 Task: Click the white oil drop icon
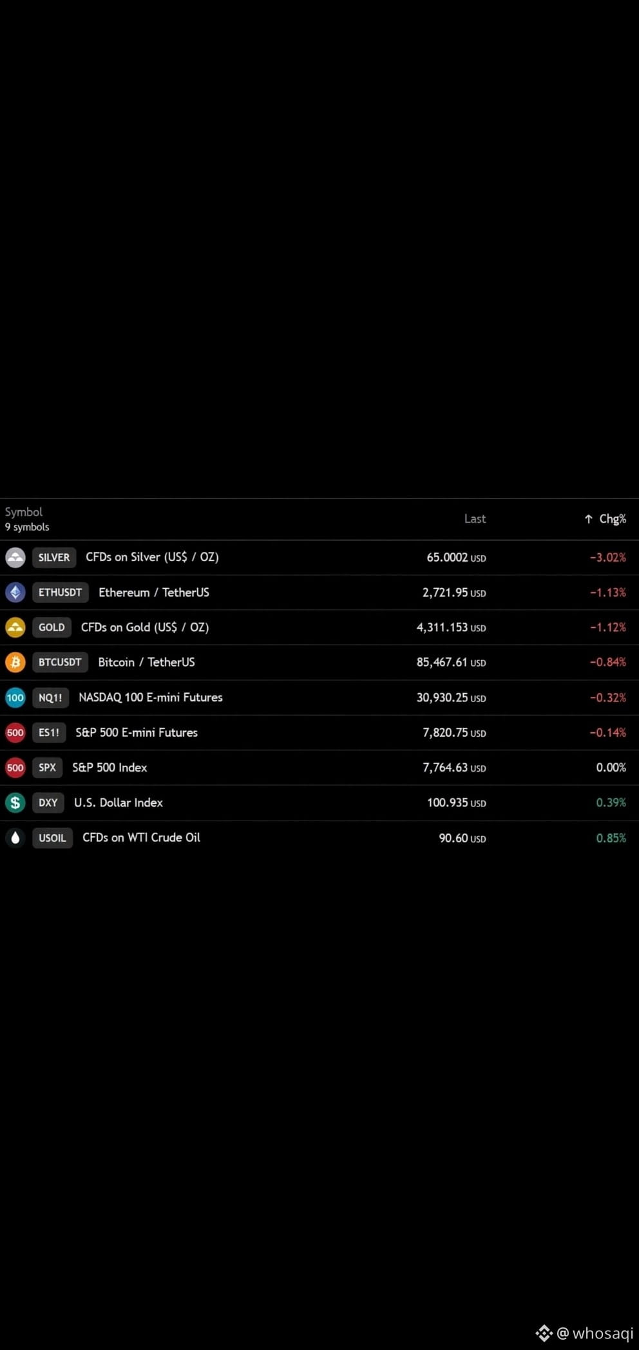tap(15, 838)
